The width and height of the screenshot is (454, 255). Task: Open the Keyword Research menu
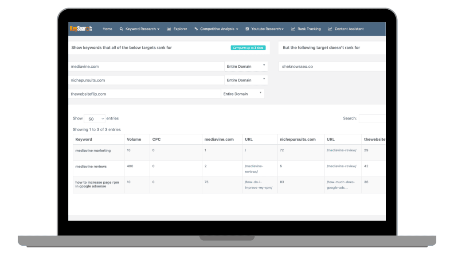pyautogui.click(x=142, y=29)
